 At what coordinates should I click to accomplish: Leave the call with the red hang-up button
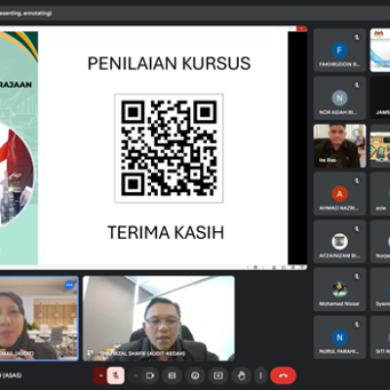pos(283,375)
